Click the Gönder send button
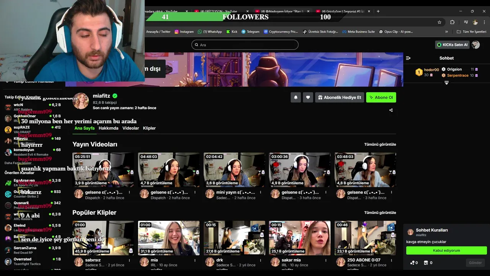This screenshot has width=490, height=276. point(475,263)
